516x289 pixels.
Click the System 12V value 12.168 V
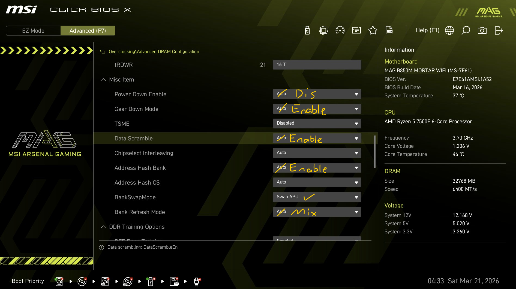[x=462, y=215]
